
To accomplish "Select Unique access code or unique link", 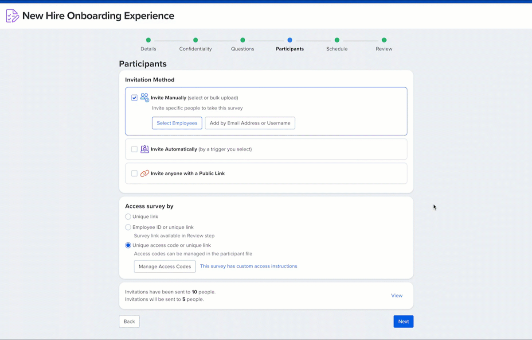I will click(x=128, y=245).
